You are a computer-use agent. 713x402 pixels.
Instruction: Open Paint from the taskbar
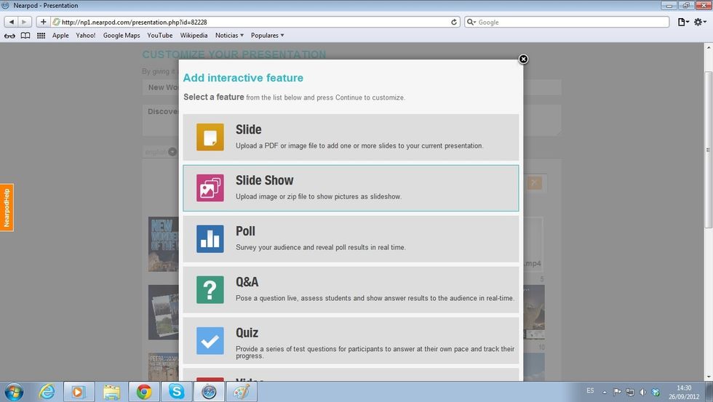tap(242, 392)
